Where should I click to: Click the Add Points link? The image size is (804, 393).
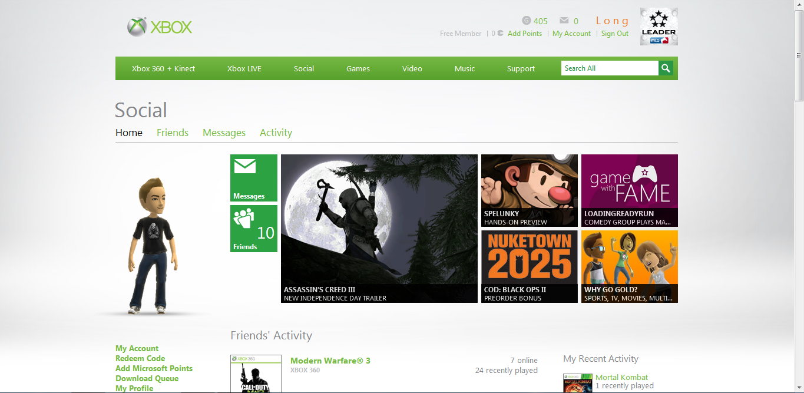point(525,34)
